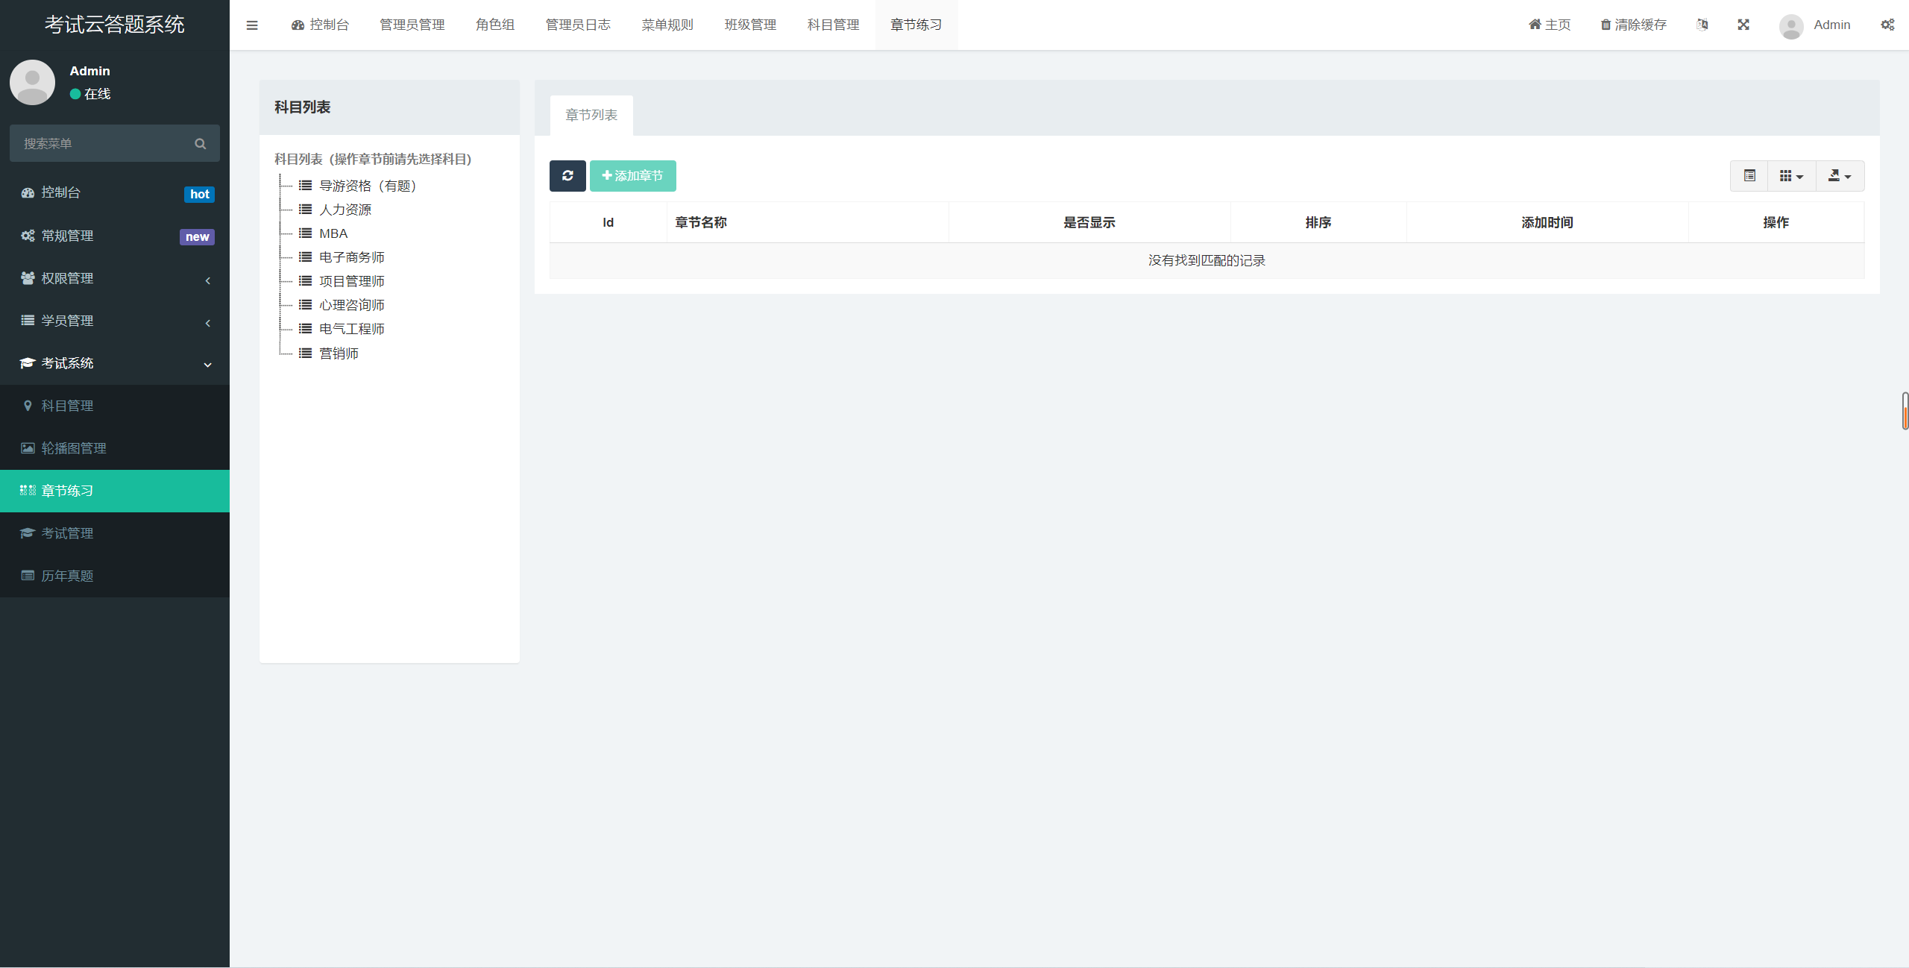Click the refresh table button
1909x968 pixels.
click(x=567, y=176)
